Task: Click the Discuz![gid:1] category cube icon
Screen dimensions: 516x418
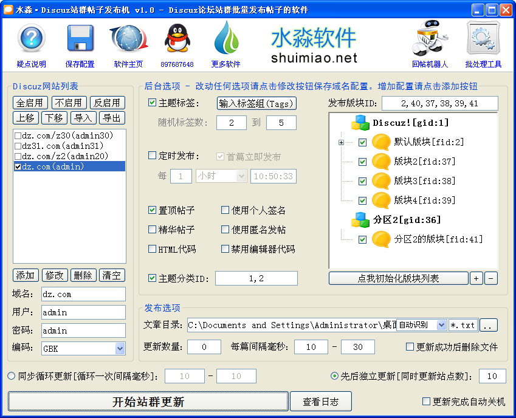Action: (360, 123)
